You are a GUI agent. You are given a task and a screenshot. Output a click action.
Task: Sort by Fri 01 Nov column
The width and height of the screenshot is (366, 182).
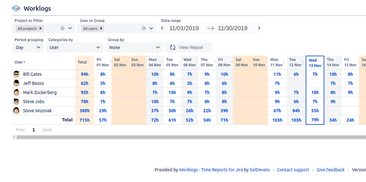[x=103, y=62]
